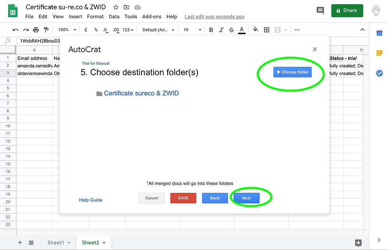Screen dimensions: 389x250
Task: Open the Help Guide link
Action: (91, 200)
